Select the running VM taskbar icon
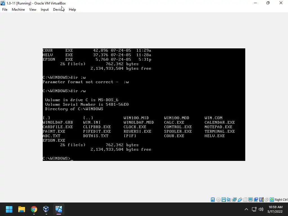The image size is (288, 216). coord(59,209)
